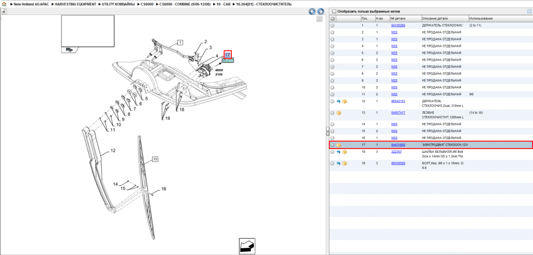This screenshot has width=533, height=255.
Task: Click the truck icon under the overview box
Action: [69, 50]
